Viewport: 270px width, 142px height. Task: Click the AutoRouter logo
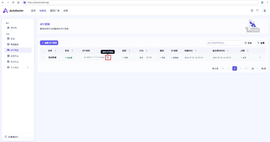(13, 11)
